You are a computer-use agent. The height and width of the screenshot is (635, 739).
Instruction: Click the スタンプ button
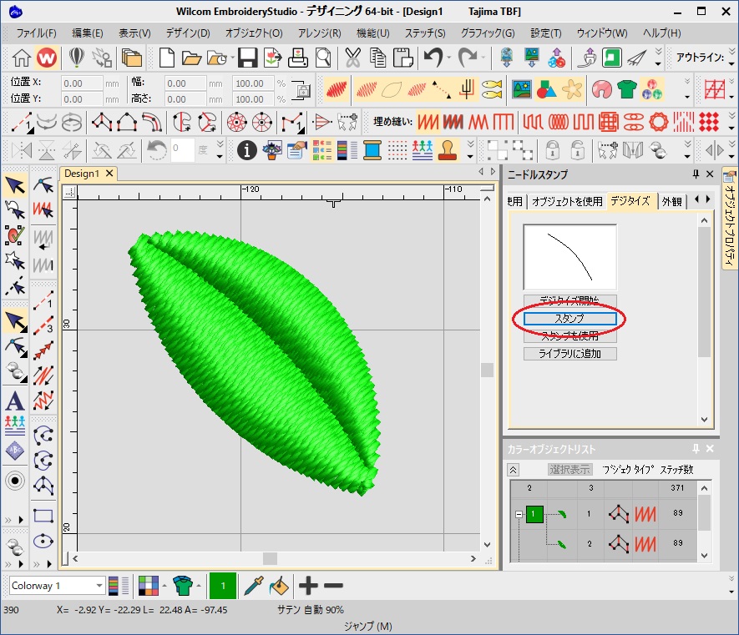coord(569,319)
